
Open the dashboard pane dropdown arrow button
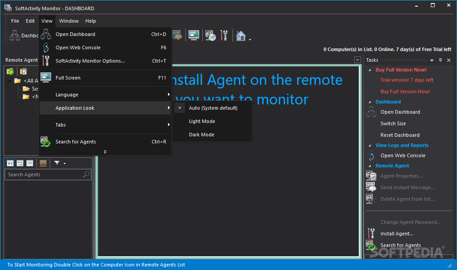click(x=357, y=60)
